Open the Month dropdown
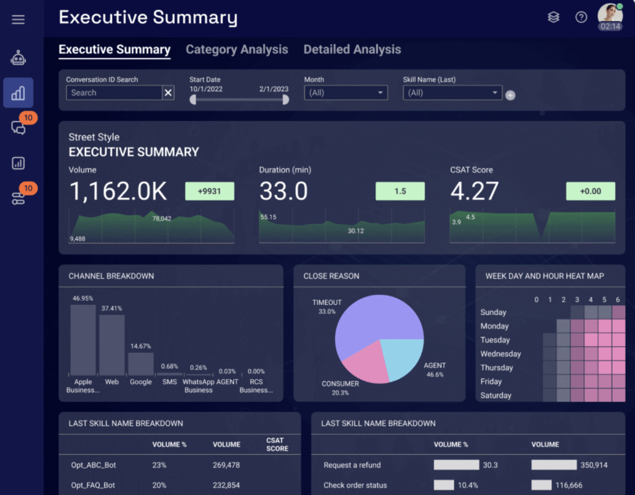This screenshot has width=635, height=495. pyautogui.click(x=345, y=93)
